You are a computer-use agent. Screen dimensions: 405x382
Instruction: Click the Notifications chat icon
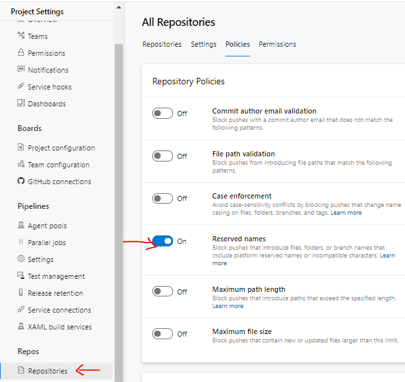point(21,69)
